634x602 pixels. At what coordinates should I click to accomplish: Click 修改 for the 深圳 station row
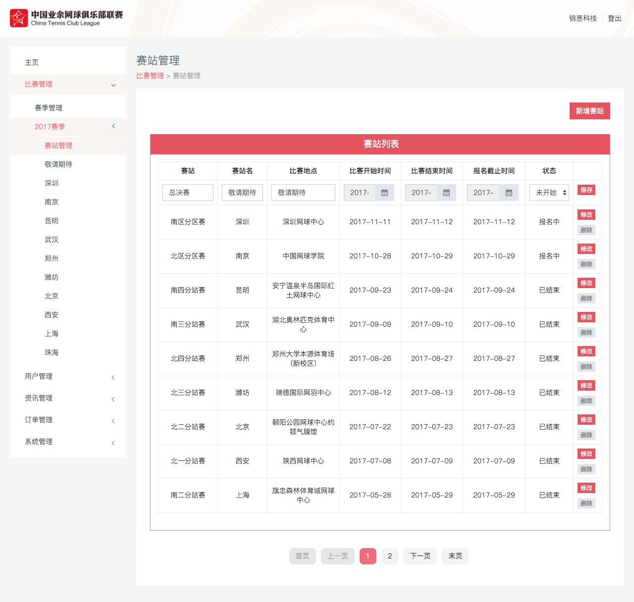click(x=586, y=214)
